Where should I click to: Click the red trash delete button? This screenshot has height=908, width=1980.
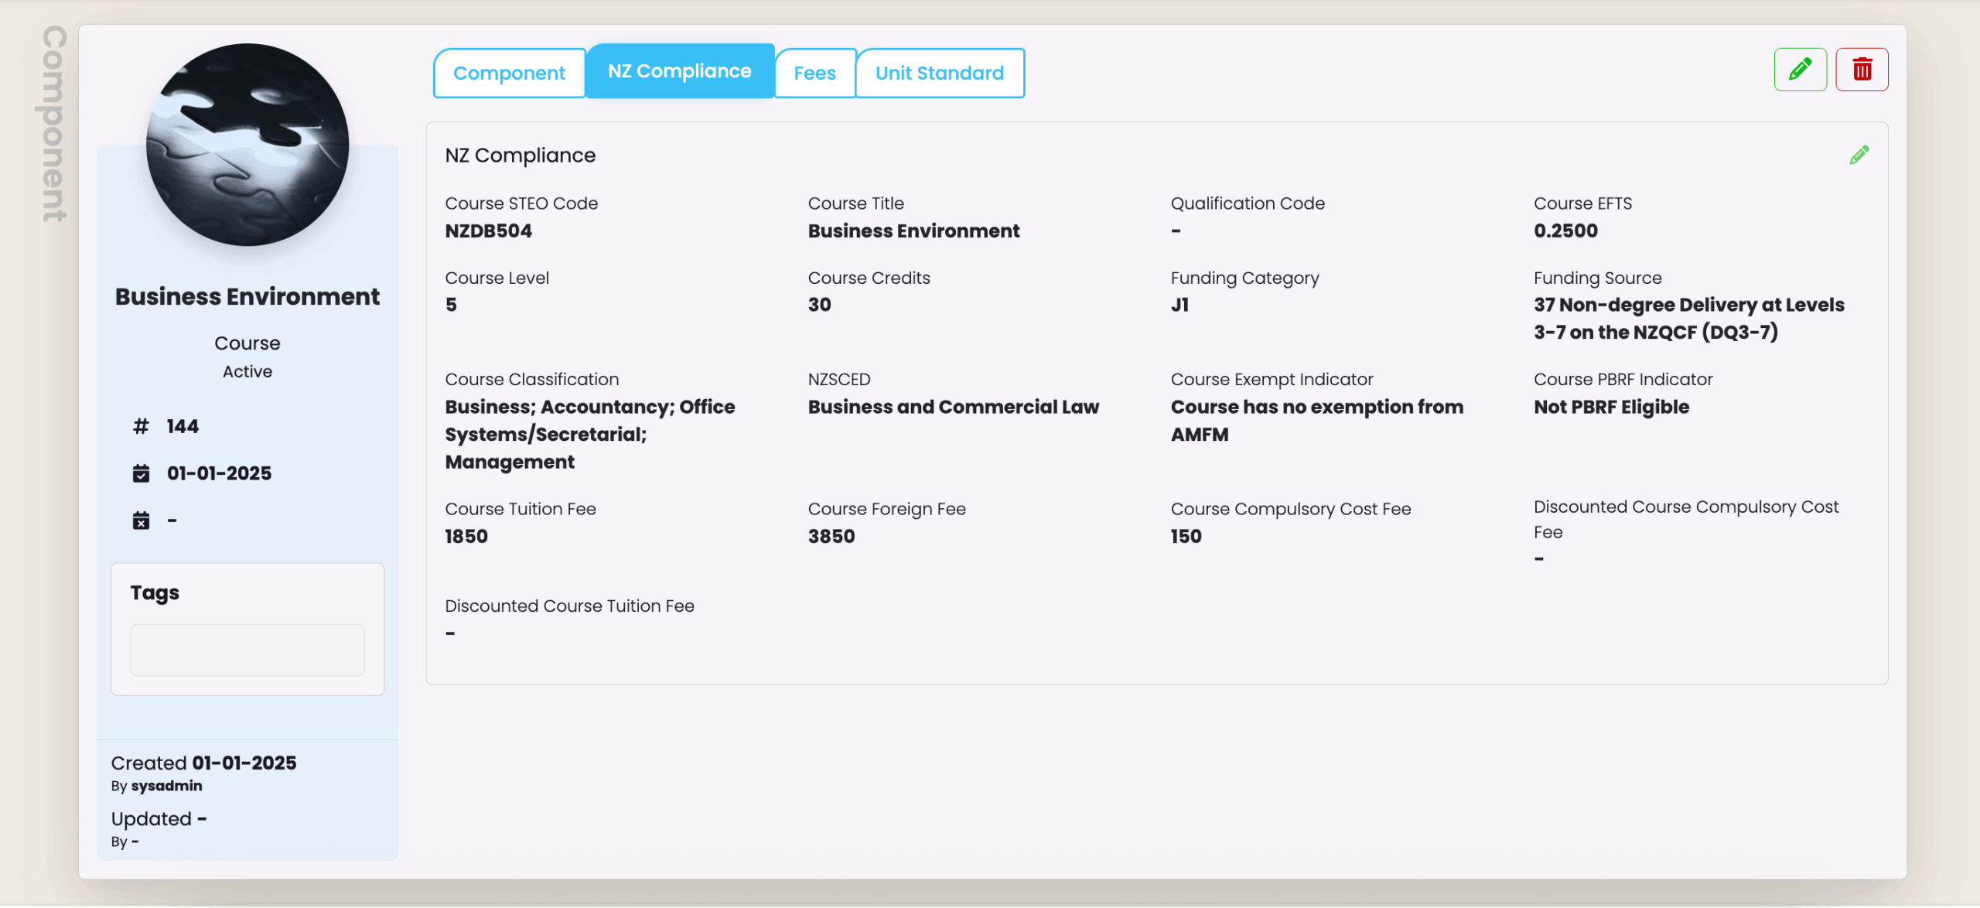[x=1862, y=70]
